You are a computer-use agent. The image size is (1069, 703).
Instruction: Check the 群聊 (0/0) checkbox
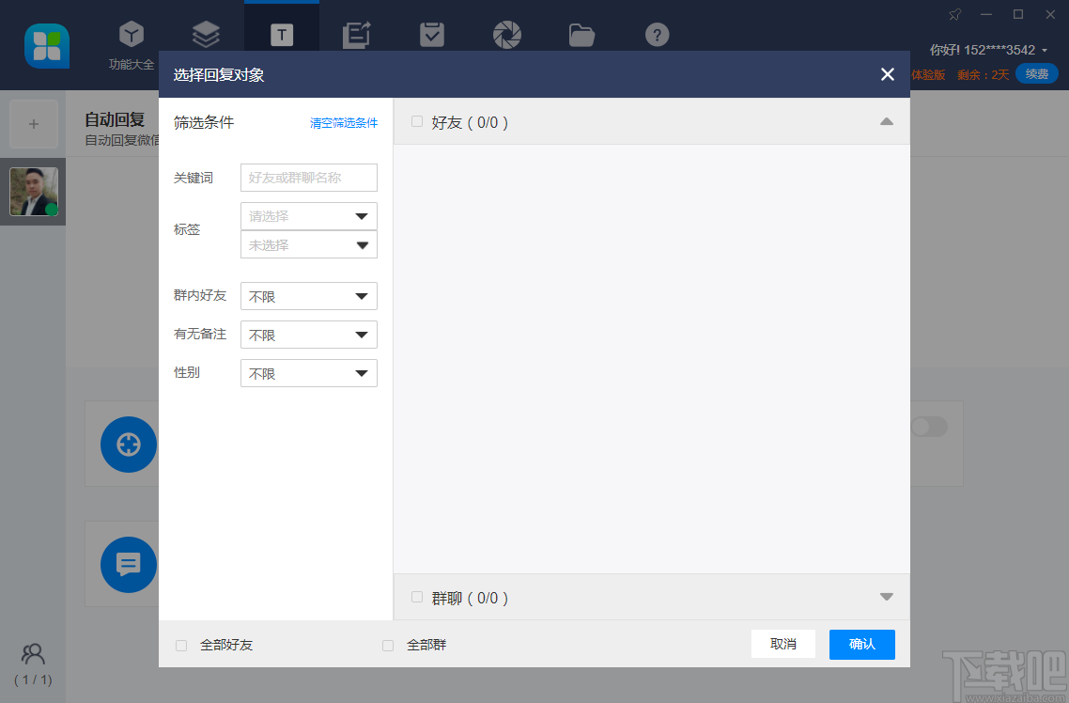416,598
